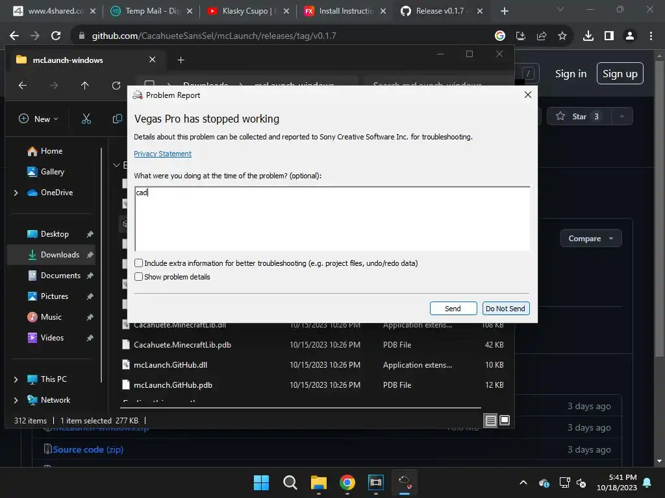Expand the Network tree node

pos(16,400)
